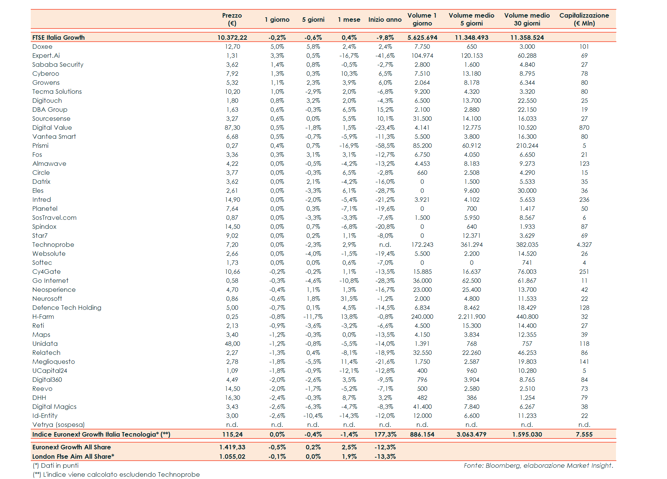Click the FTSE Italia Growth price 10.372,22

coord(232,38)
